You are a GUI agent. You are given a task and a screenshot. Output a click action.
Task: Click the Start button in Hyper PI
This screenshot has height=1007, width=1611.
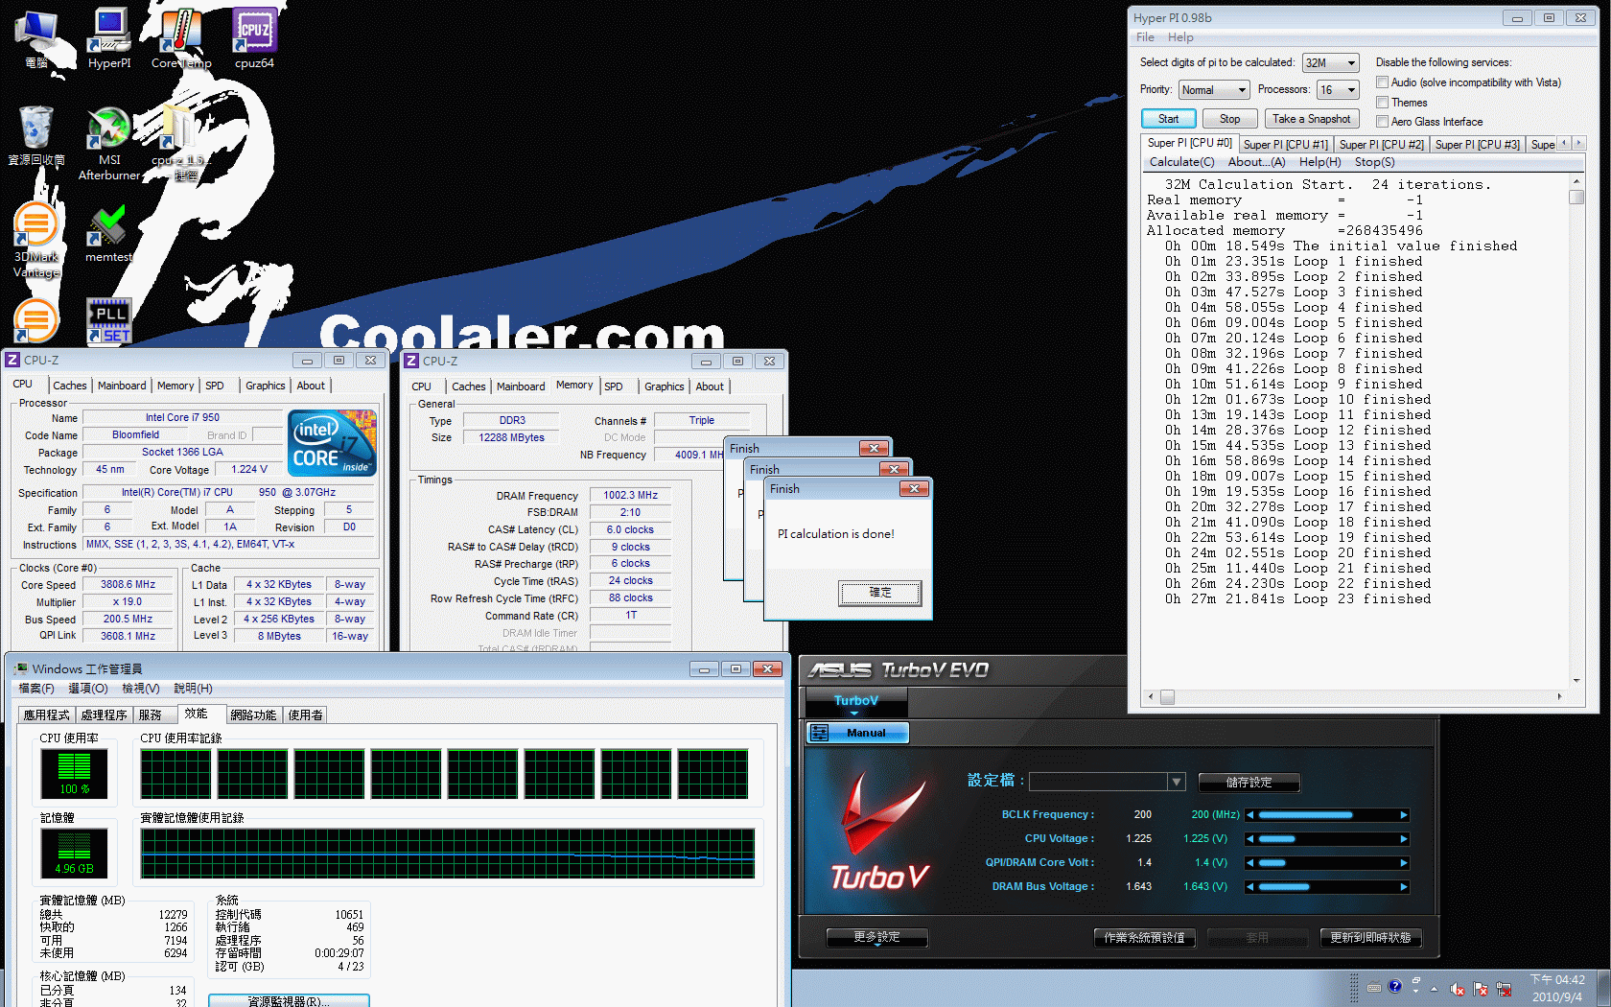1168,119
